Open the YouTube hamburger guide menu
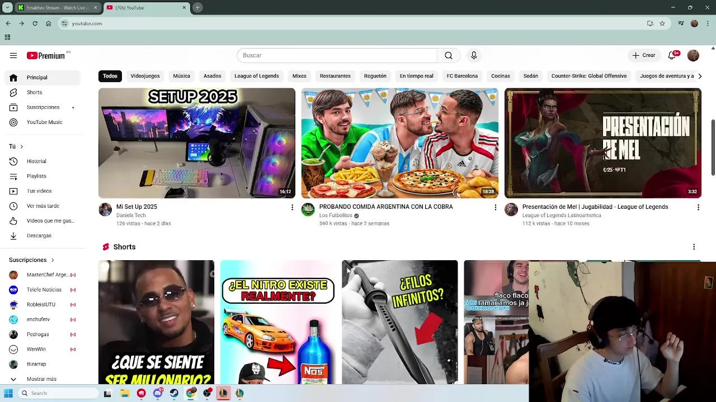The width and height of the screenshot is (716, 402). click(x=13, y=55)
